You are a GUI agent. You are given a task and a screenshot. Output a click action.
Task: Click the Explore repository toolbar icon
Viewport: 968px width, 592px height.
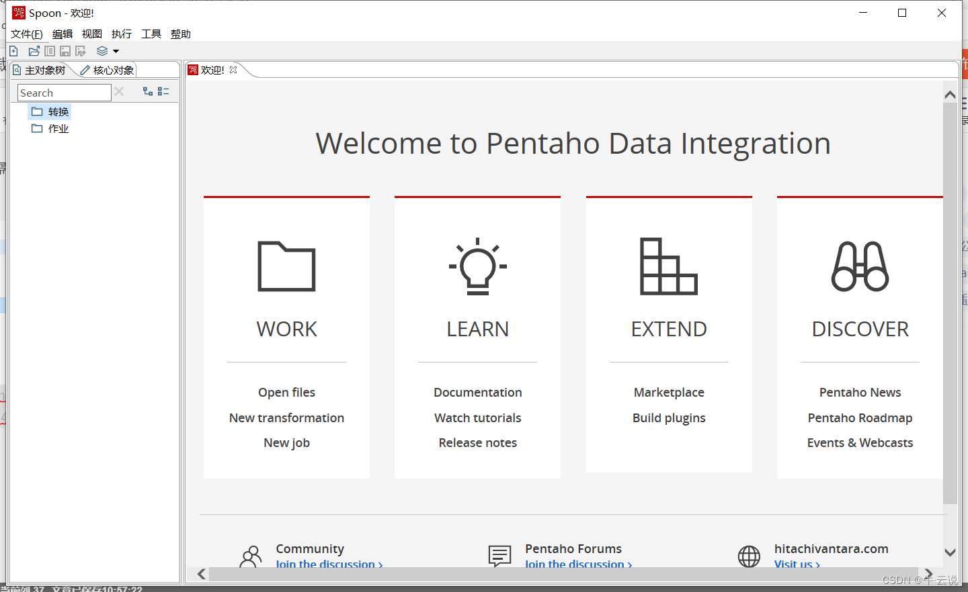50,51
